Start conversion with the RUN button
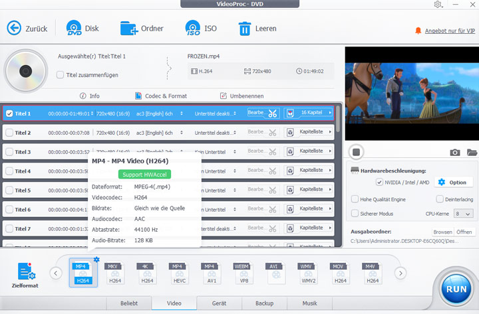The image size is (479, 314). point(456,289)
